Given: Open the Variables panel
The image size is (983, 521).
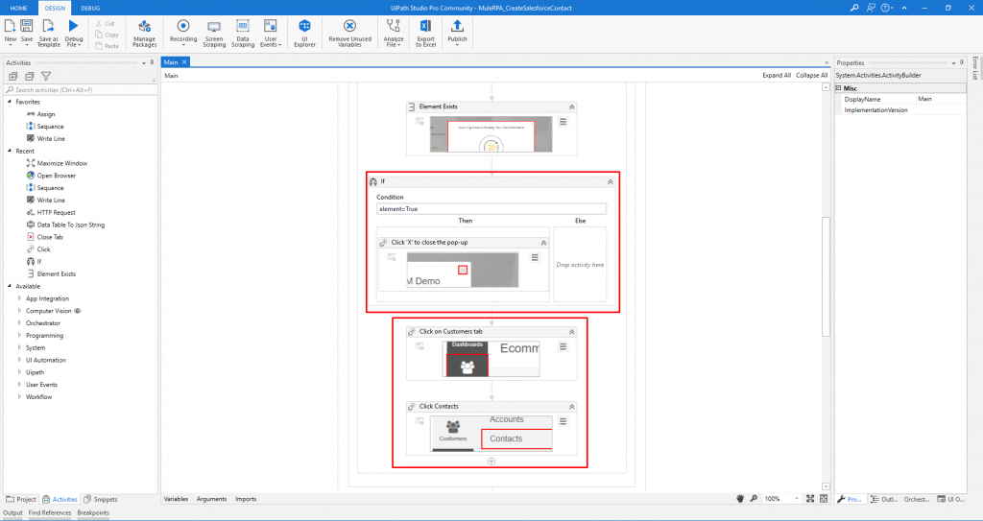Looking at the screenshot, I should 176,499.
